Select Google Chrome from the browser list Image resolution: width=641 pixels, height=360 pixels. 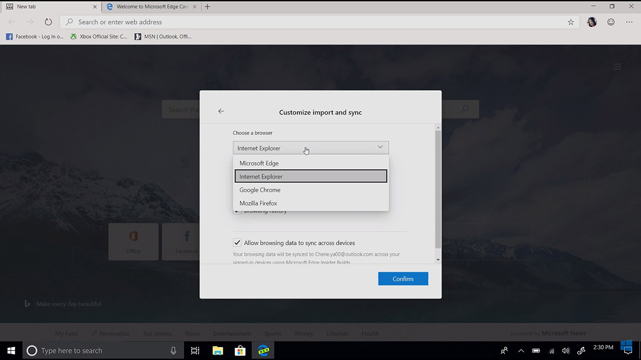(260, 190)
